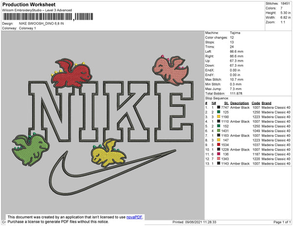
Task: Click the black swatch beside 1163 stitches
Action: [218, 135]
